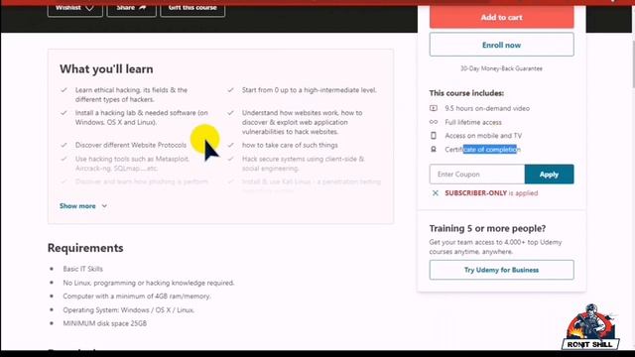Click 'This course includes:' heading
Screen dimensions: 635x357
[466, 93]
